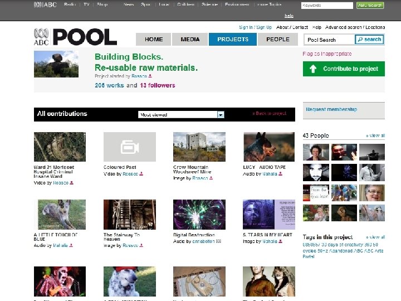Open the More Topics menu item

(x=270, y=4)
